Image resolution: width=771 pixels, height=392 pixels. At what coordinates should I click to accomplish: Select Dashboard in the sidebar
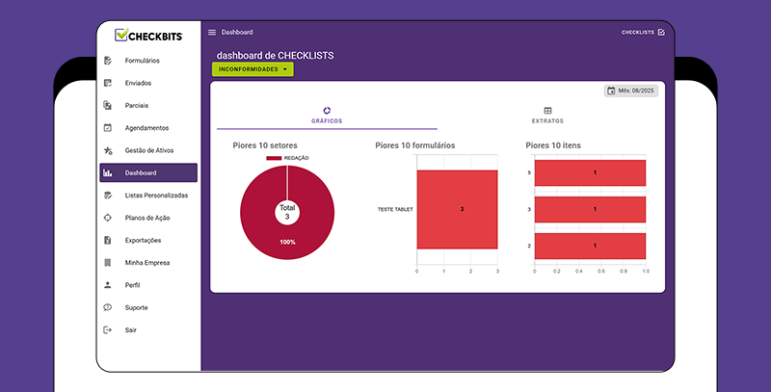148,173
